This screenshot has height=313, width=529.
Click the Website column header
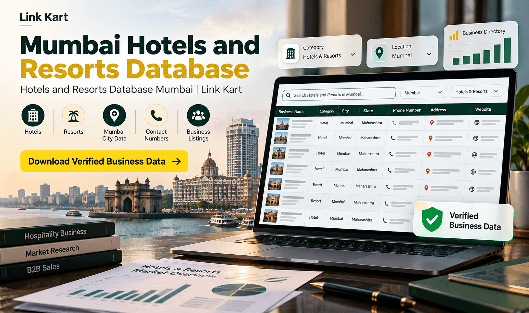(483, 109)
